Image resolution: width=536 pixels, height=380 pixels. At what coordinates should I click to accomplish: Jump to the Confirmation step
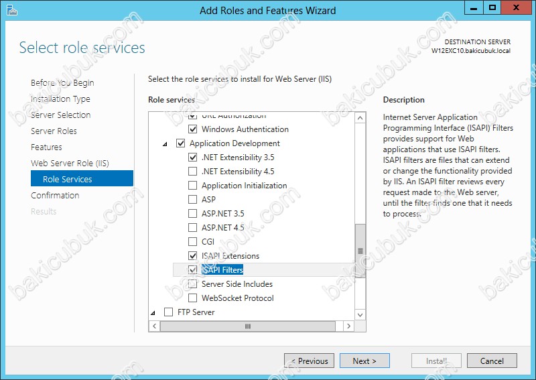click(55, 195)
